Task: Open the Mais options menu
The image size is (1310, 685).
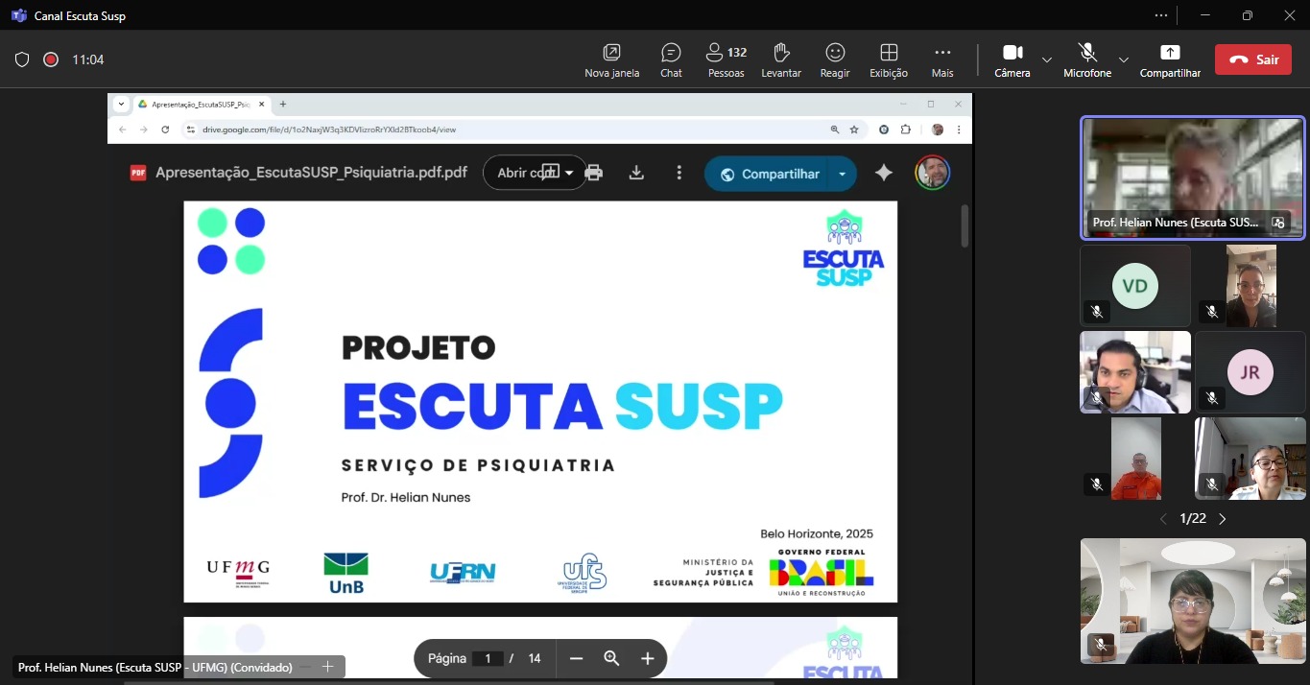Action: point(942,60)
